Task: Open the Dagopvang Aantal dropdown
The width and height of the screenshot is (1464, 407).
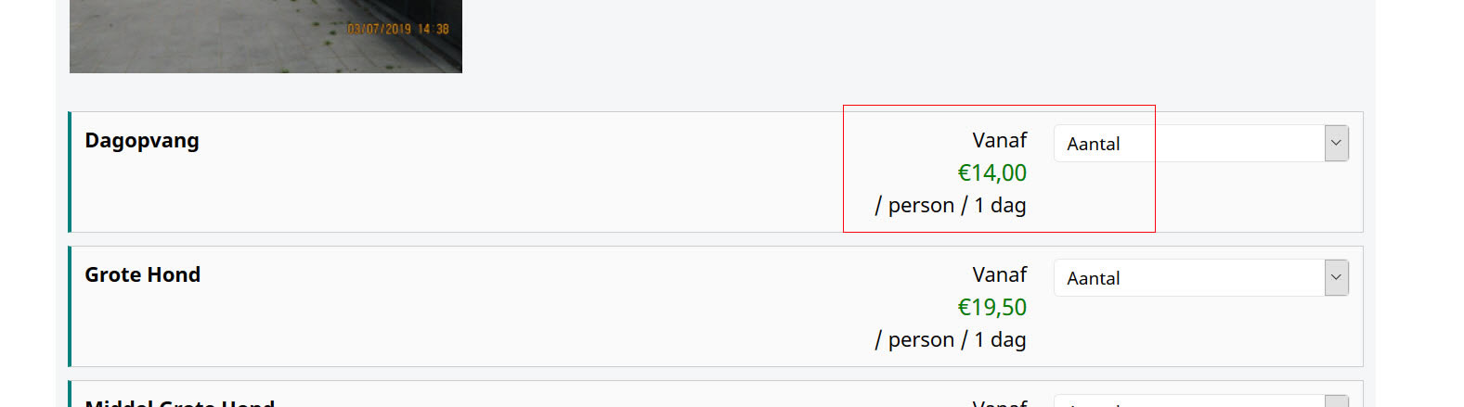Action: [1188, 144]
